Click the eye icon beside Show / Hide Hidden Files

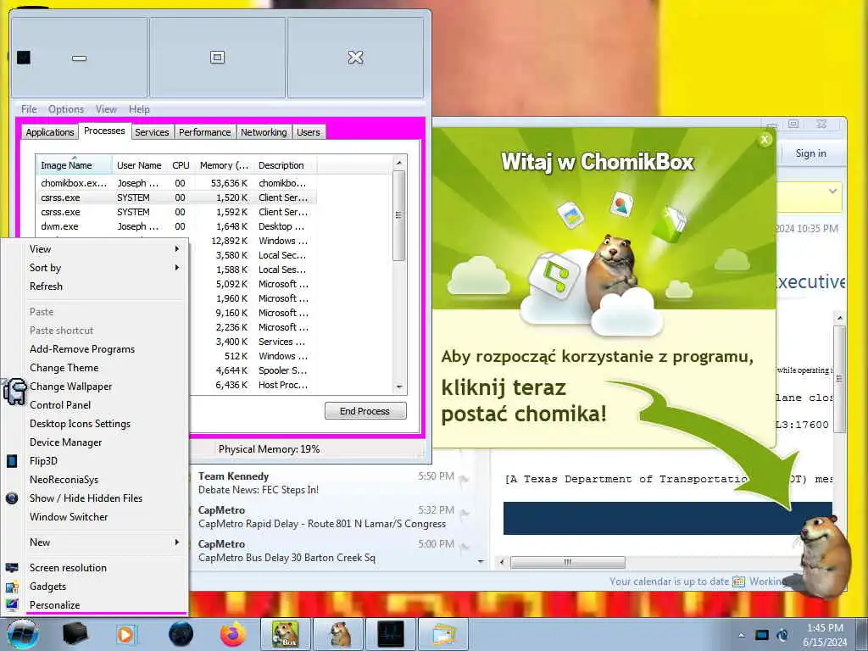click(12, 498)
